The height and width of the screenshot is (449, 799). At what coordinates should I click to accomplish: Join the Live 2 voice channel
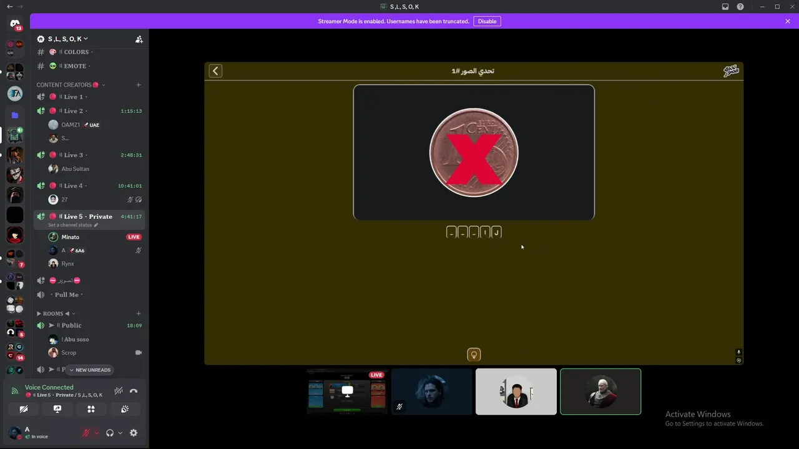tap(89, 111)
